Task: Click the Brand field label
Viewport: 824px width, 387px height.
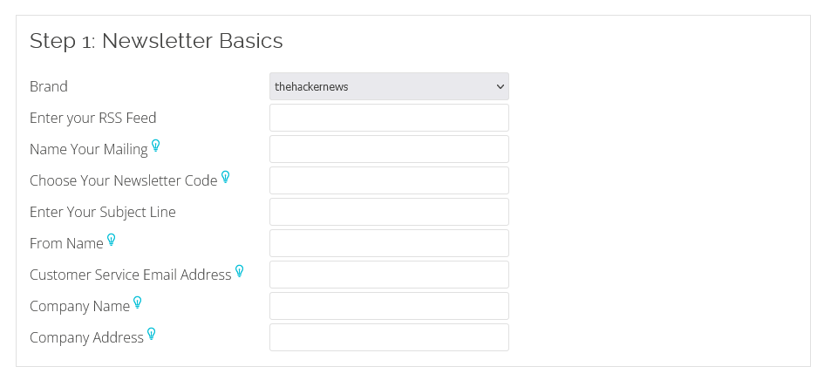Action: 48,86
